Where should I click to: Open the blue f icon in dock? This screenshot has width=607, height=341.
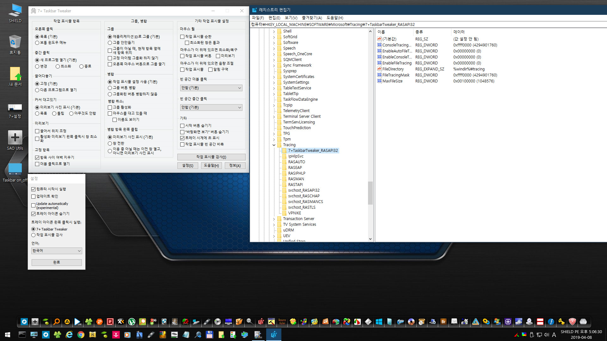tap(551, 322)
